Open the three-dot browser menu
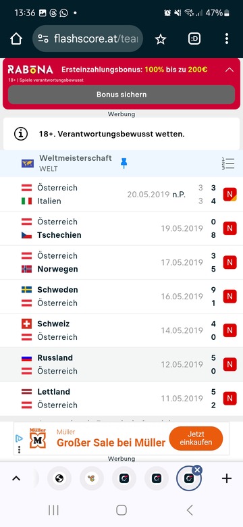Screen dimensions: 243x527 point(227,39)
